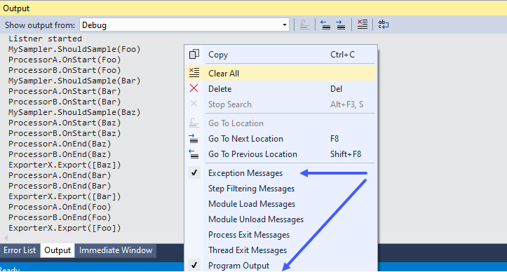Click the 'MySampler.ShouldSample(Bar)' line
The width and height of the screenshot is (507, 272).
tap(74, 81)
